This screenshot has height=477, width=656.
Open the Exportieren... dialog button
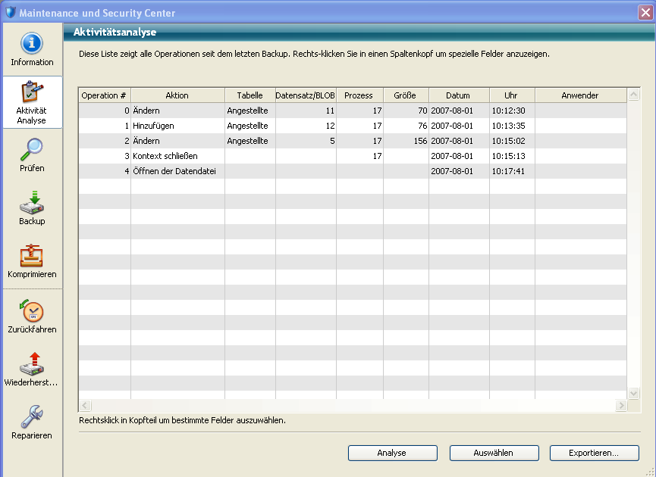click(594, 453)
